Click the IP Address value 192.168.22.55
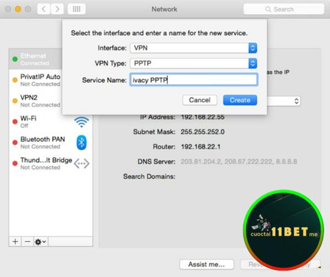 tap(202, 117)
